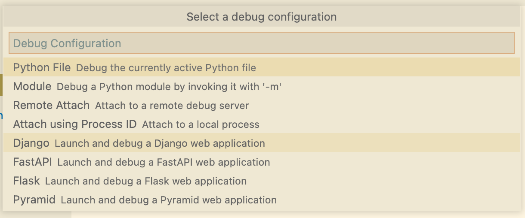This screenshot has height=218, width=525.
Task: Select Attach using Process ID
Action: [x=262, y=124]
